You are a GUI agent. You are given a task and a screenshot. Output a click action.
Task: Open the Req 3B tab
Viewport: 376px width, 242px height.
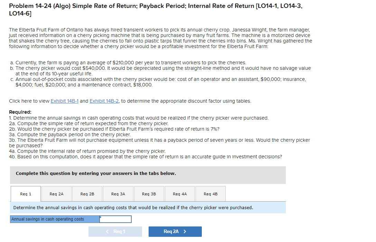(x=149, y=194)
